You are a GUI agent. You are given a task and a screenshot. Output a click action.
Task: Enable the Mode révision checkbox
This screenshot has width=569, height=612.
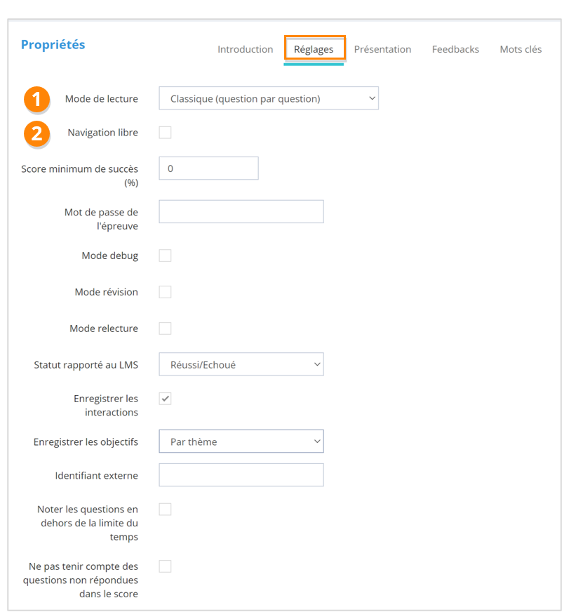click(165, 292)
